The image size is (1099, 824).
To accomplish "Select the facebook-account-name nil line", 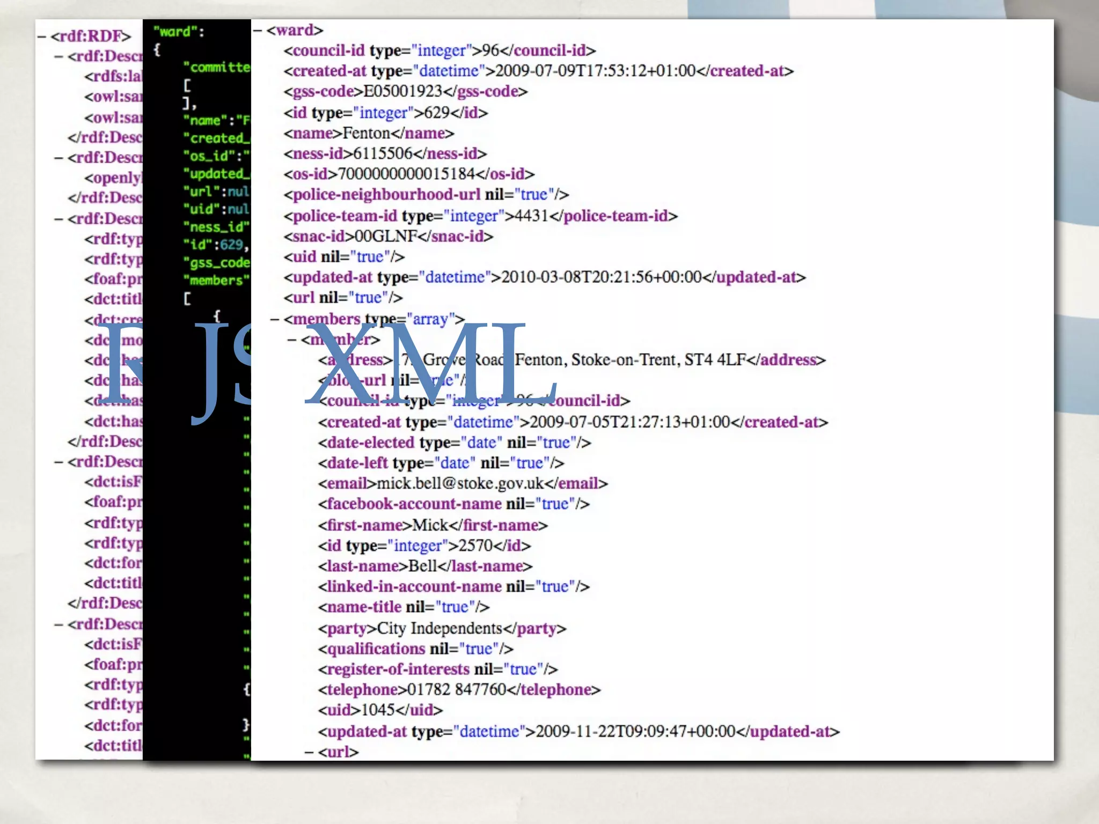I will [454, 504].
